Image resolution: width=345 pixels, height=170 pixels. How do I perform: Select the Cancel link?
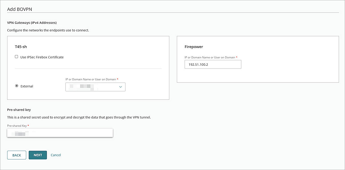tap(56, 155)
